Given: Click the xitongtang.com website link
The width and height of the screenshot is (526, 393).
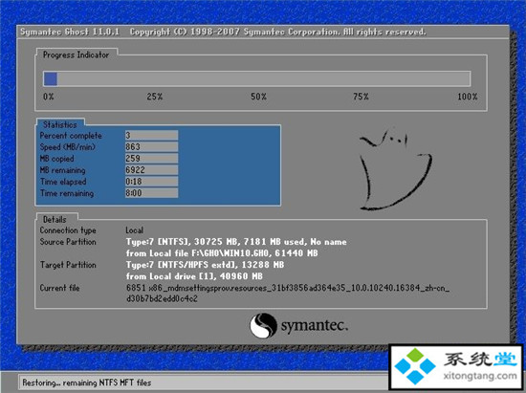Looking at the screenshot, I should coord(480,375).
